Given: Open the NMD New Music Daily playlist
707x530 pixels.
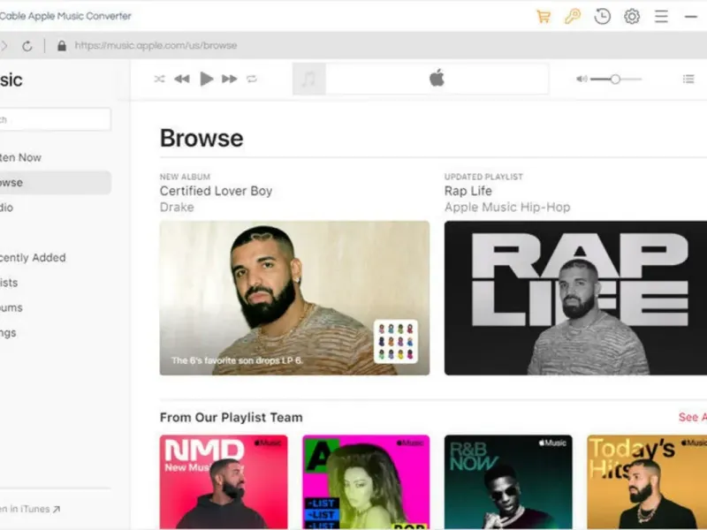Looking at the screenshot, I should (x=224, y=481).
